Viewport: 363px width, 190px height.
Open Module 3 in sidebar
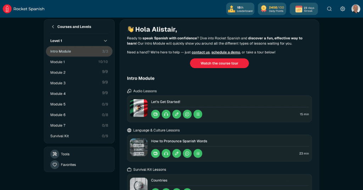(79, 83)
